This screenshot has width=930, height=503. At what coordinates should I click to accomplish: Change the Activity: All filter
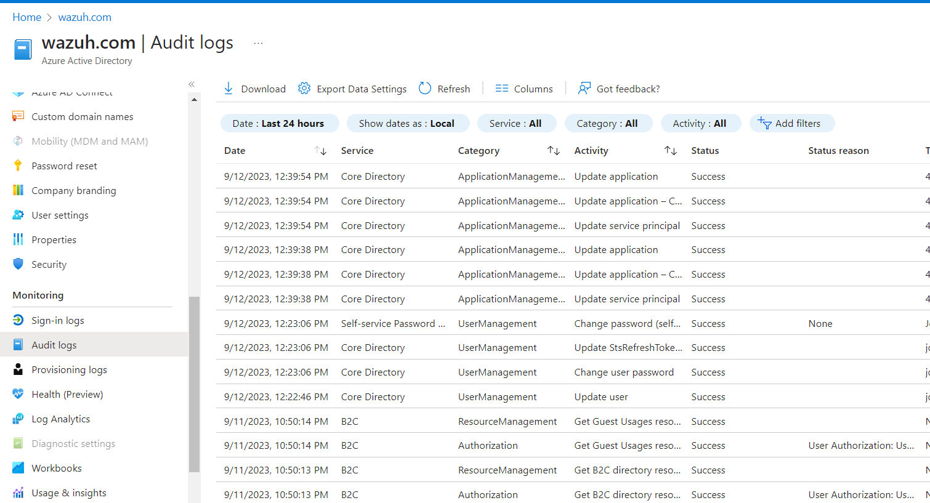point(700,123)
